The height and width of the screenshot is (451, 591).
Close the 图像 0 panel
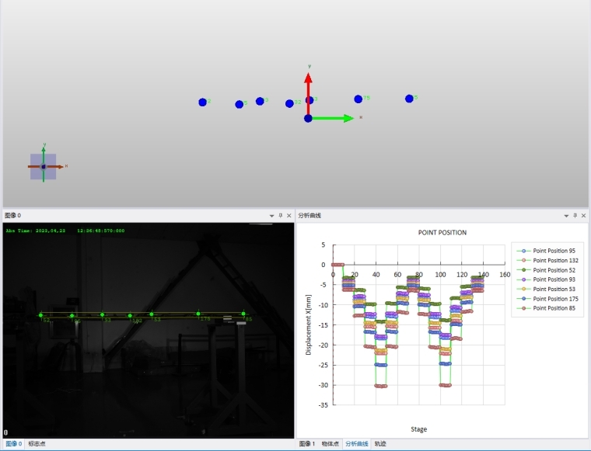[x=289, y=216]
